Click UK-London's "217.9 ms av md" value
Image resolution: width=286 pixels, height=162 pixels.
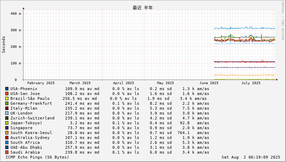point(82,113)
